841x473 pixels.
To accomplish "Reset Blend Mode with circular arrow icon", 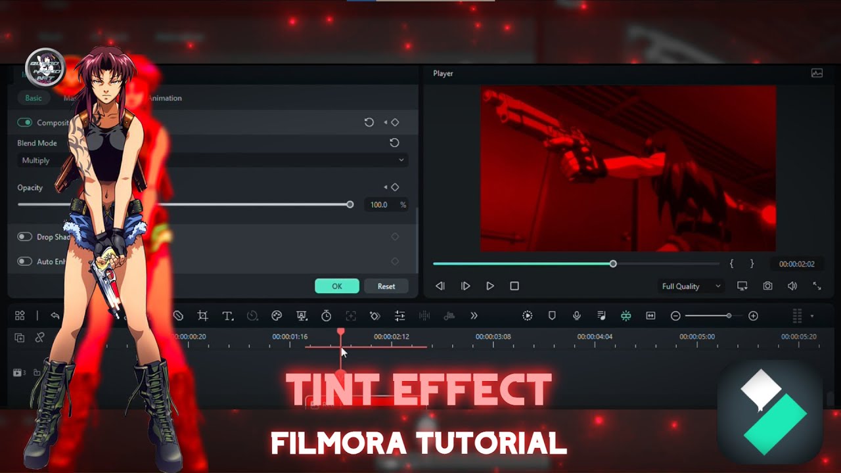I will tap(394, 143).
